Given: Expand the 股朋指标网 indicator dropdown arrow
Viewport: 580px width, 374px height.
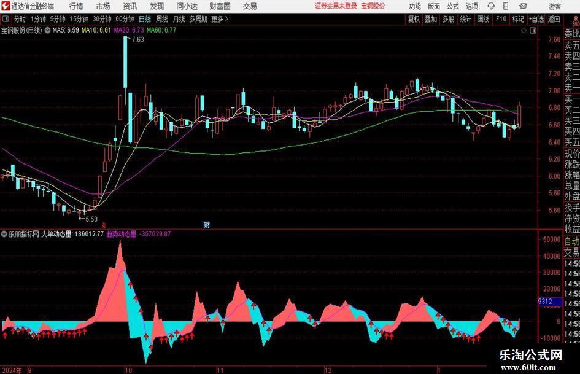Looking at the screenshot, I should tap(4, 234).
